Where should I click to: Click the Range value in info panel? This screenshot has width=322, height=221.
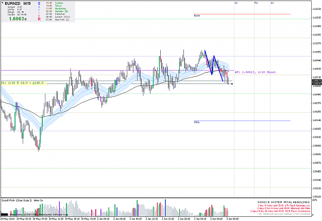(21, 12)
